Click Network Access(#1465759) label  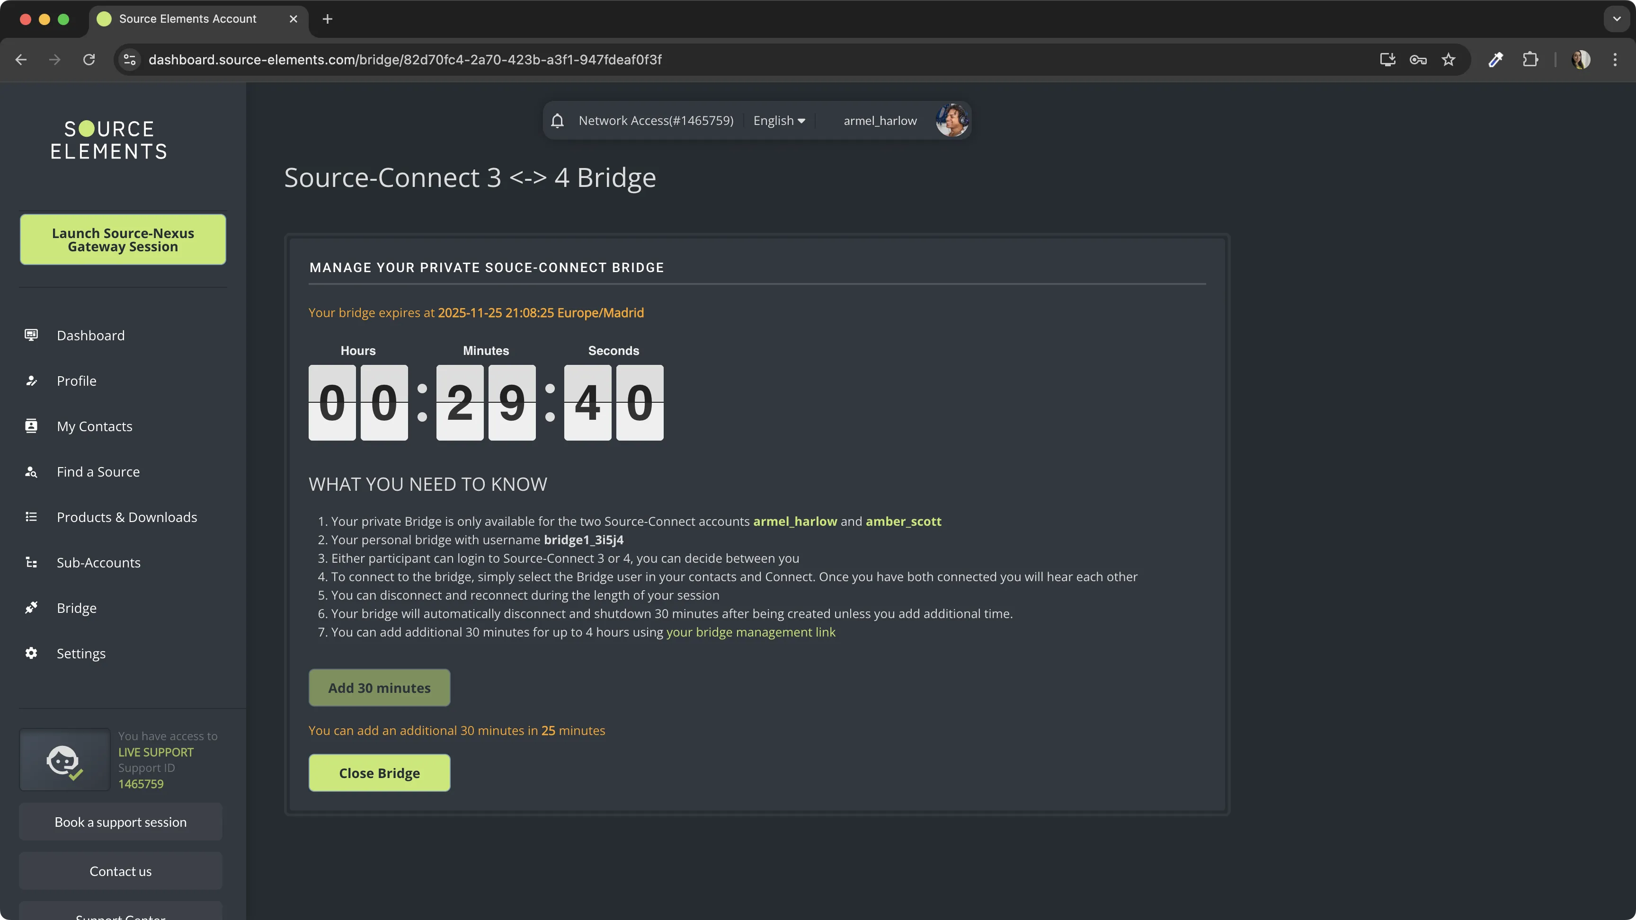click(656, 121)
